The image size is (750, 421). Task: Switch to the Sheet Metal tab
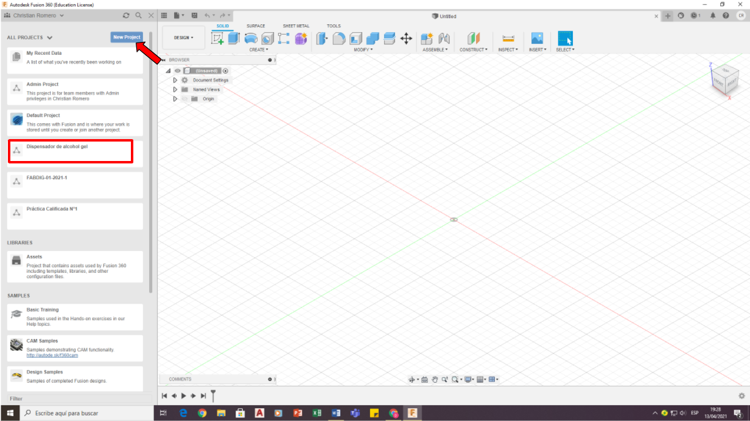(x=296, y=26)
